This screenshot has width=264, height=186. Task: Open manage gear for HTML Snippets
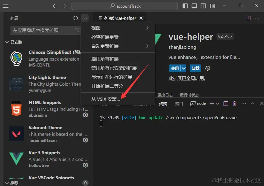[85, 115]
